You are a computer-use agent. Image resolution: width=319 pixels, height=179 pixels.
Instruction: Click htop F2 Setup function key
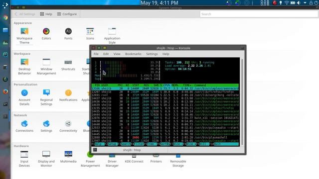coord(111,144)
